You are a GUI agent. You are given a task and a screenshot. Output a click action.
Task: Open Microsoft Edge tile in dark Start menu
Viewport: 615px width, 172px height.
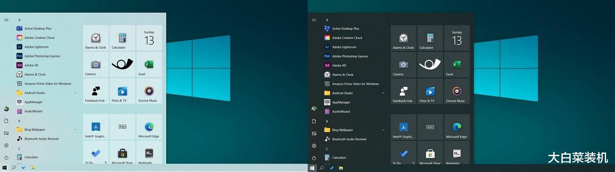pyautogui.click(x=457, y=127)
